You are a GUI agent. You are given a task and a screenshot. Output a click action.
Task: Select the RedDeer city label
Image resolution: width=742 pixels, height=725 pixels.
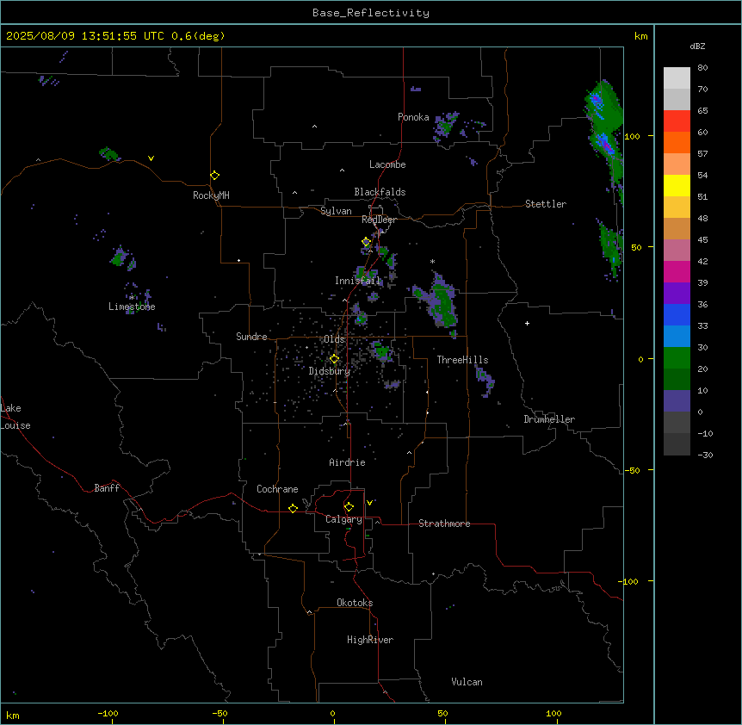tap(379, 220)
